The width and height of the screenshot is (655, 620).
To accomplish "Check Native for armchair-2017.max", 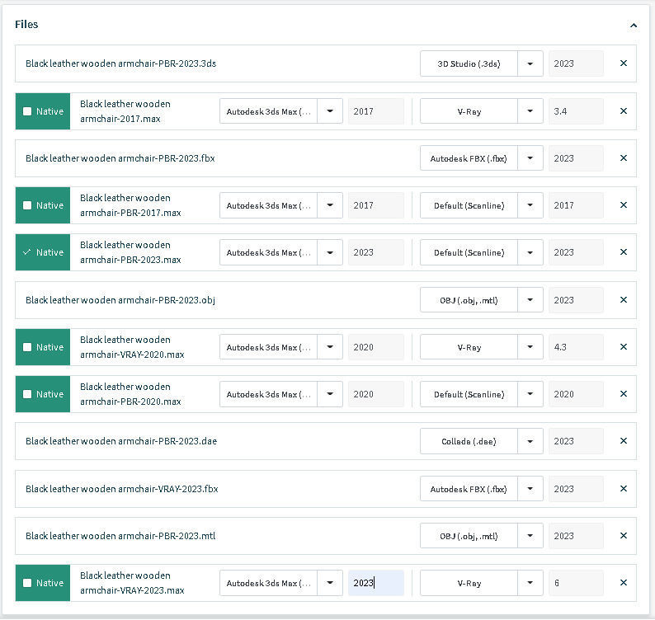I will click(x=27, y=111).
